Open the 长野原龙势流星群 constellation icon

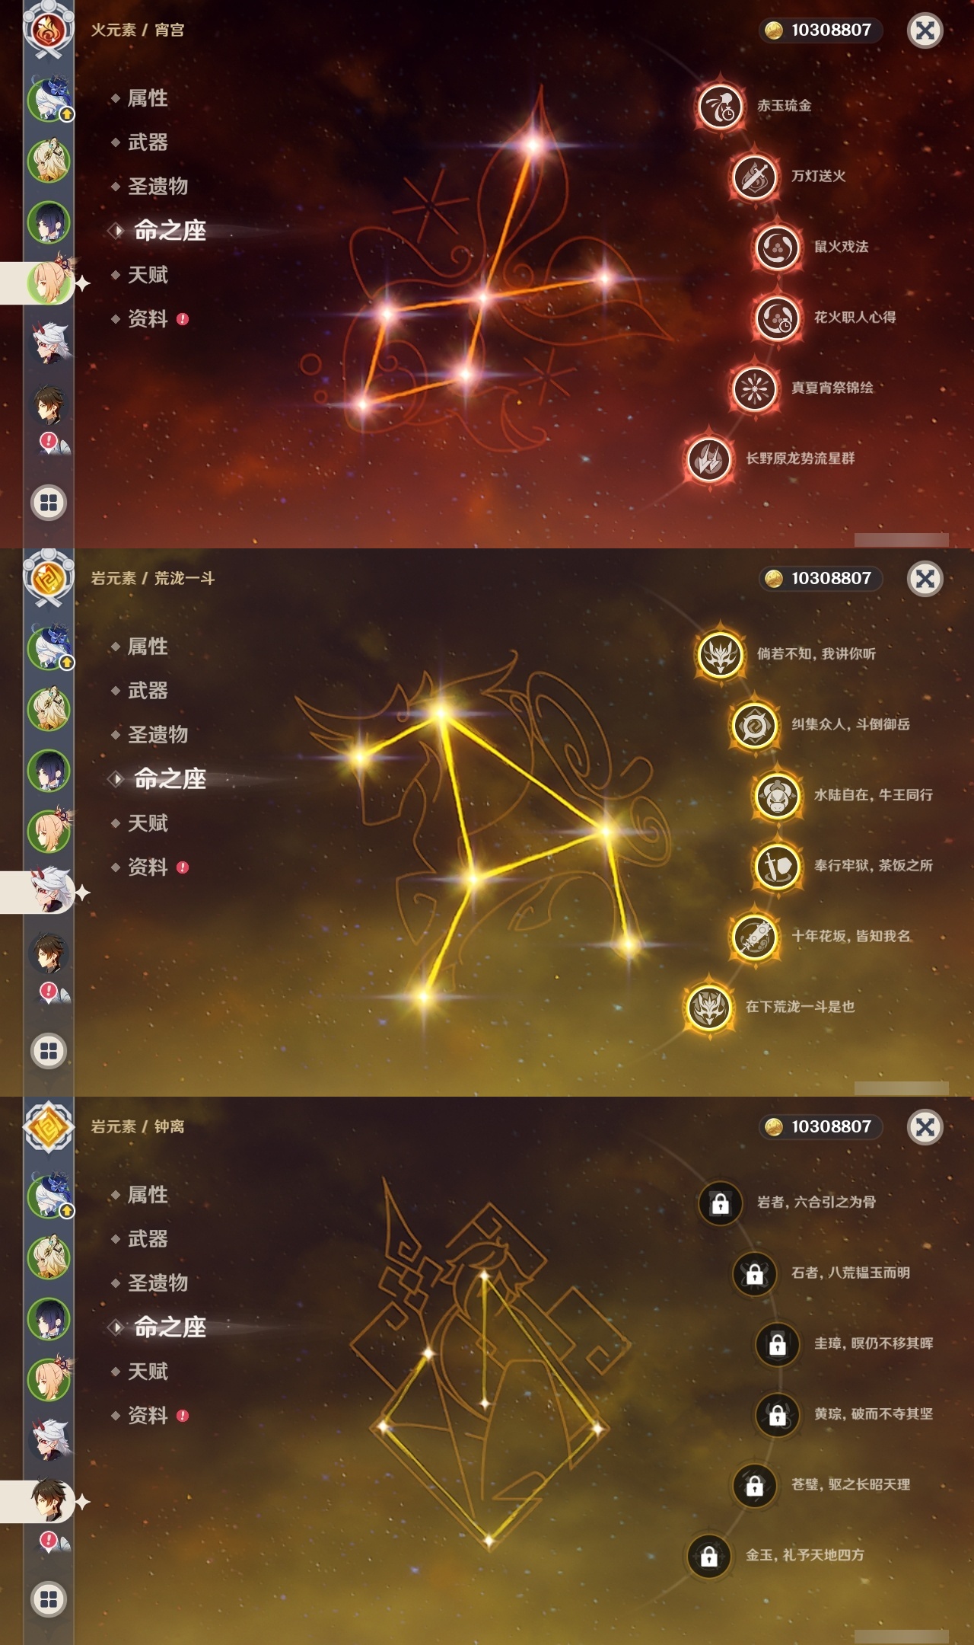point(709,458)
